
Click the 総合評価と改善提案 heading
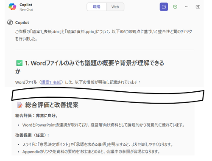pyautogui.click(x=52, y=105)
